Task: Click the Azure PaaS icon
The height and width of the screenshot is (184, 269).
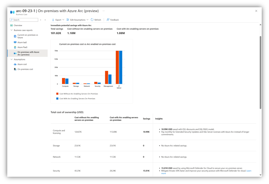Action: (15, 47)
